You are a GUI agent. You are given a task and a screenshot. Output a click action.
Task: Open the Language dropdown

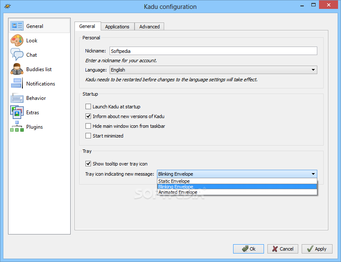(213, 70)
